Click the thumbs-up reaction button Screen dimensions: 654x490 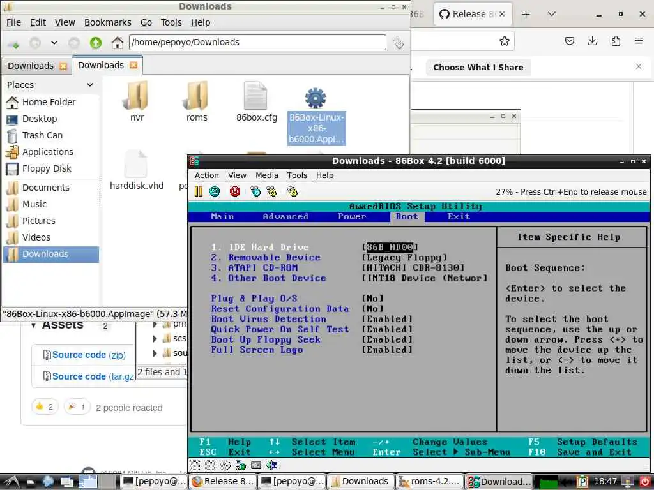(x=45, y=406)
